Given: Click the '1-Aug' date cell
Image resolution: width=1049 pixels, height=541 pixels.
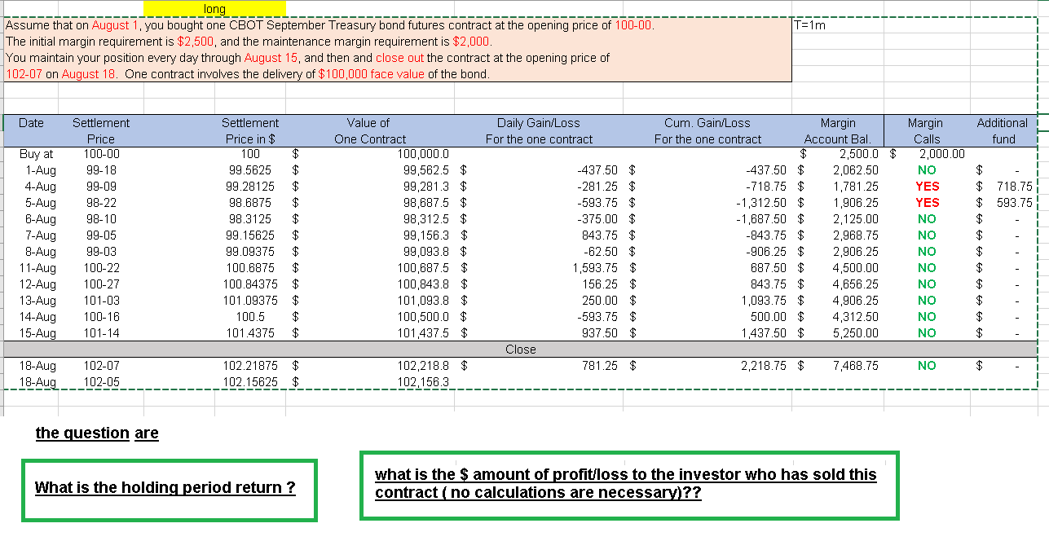Looking at the screenshot, I should coord(41,170).
